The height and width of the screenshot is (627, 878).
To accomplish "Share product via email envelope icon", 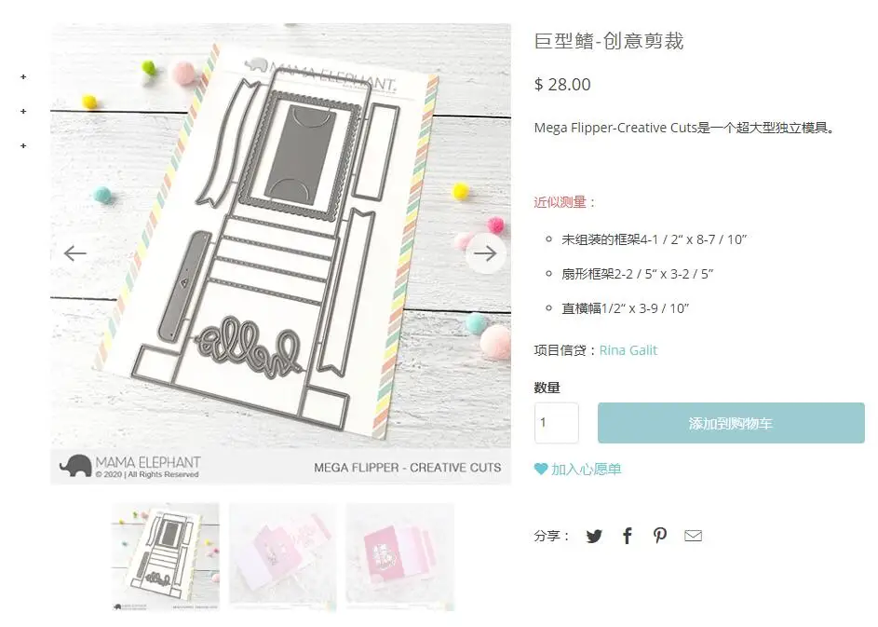I will point(694,537).
